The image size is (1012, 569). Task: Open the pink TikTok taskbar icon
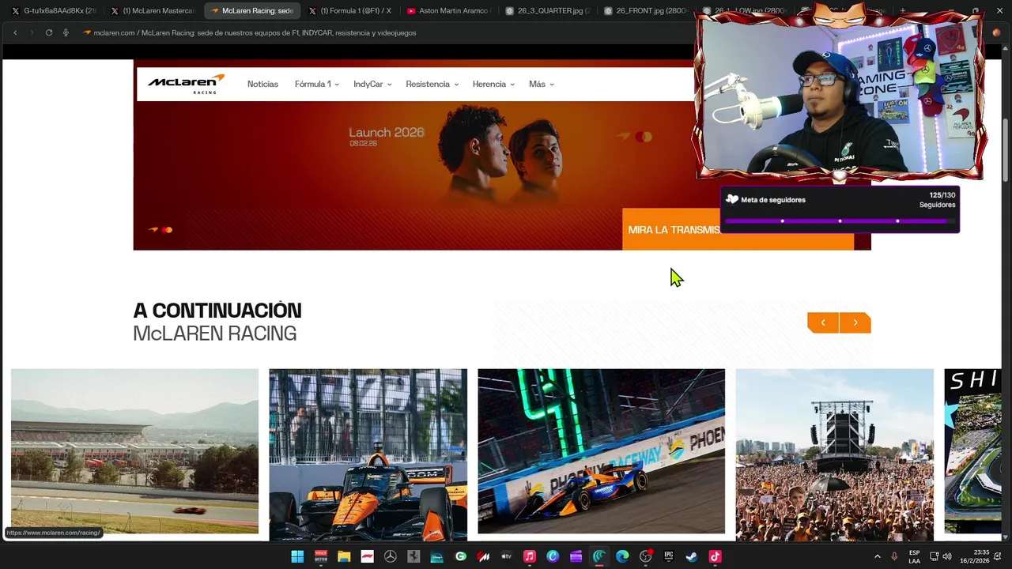coord(715,556)
